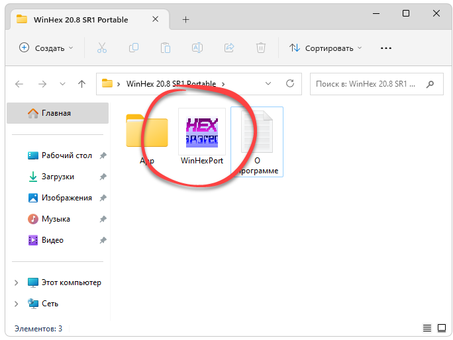
Task: Unpin Музыка from quick access
Action: [x=103, y=219]
